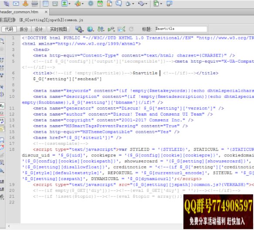This screenshot has width=254, height=230.
Task: Click the {csstemplate} comment on line 17
Action: coord(61,143)
